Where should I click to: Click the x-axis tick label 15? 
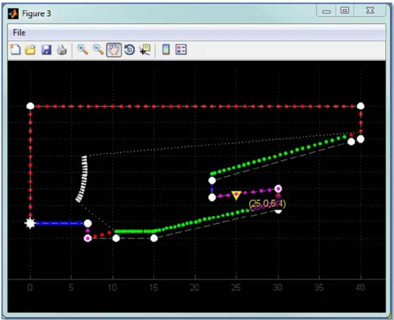coord(154,287)
